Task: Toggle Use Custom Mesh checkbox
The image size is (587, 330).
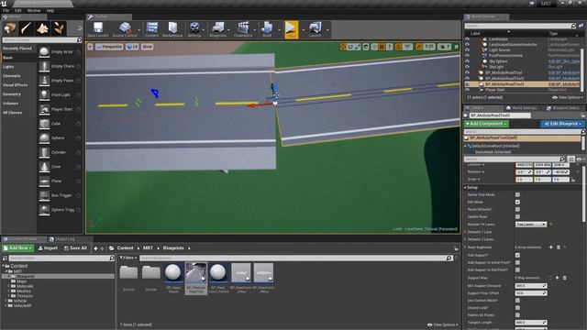Action: (517, 301)
